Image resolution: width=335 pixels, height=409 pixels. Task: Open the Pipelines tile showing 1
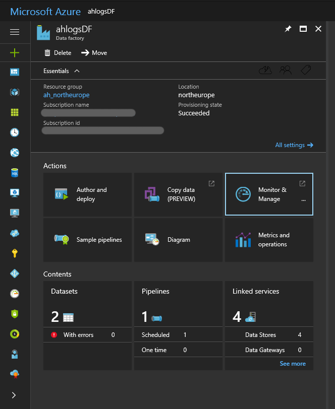click(178, 304)
